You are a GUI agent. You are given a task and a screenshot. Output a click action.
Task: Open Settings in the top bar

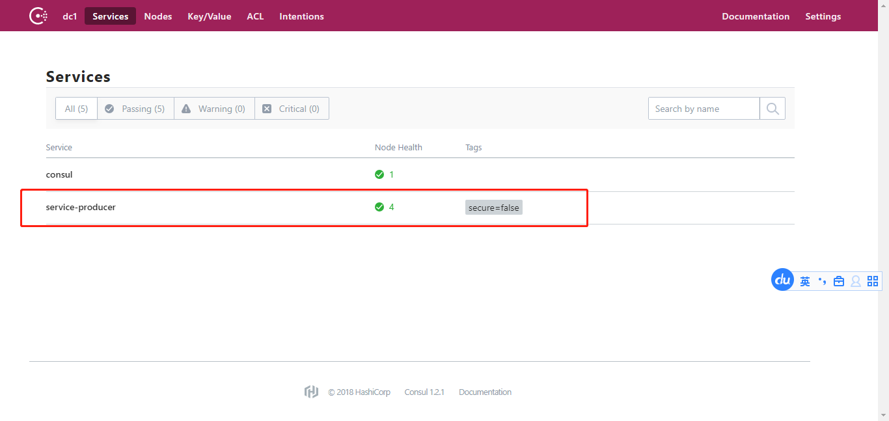tap(823, 16)
